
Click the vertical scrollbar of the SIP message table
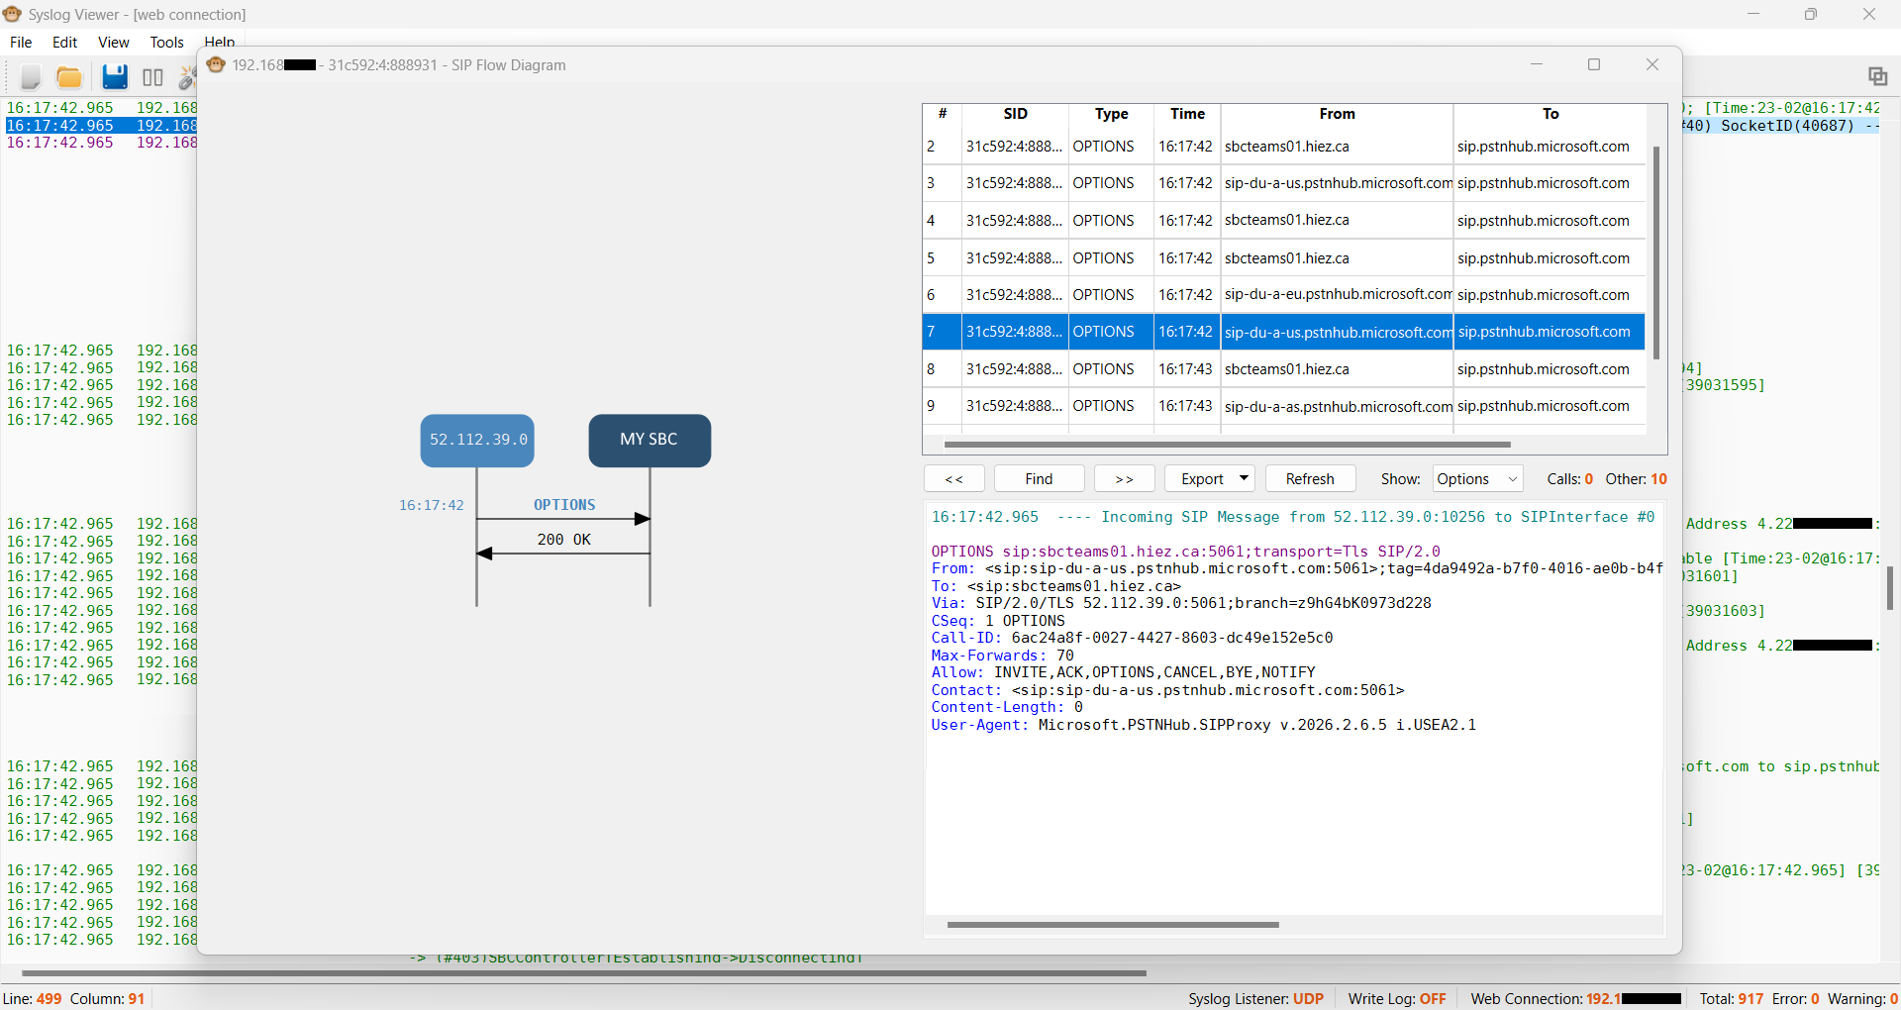[1655, 252]
